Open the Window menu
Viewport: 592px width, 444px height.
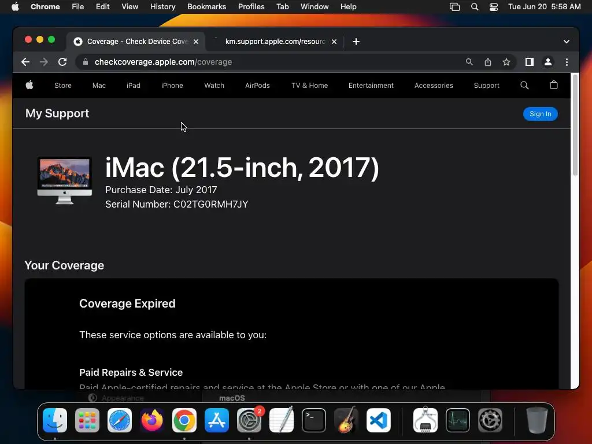(314, 7)
